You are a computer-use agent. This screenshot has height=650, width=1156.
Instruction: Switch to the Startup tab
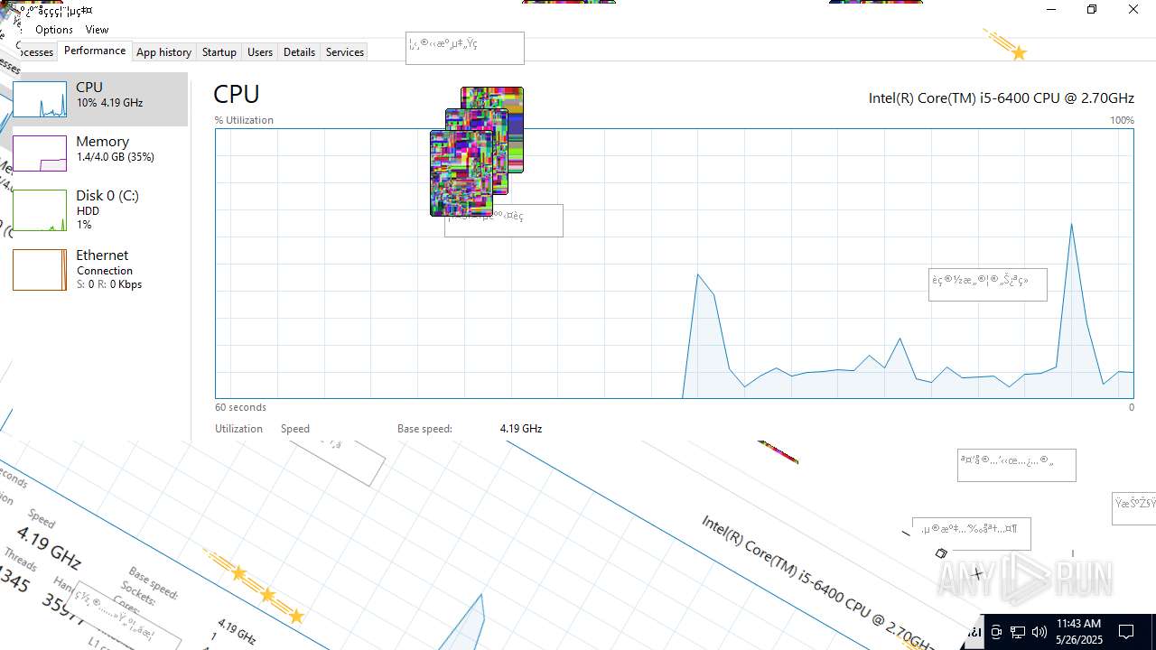tap(219, 52)
